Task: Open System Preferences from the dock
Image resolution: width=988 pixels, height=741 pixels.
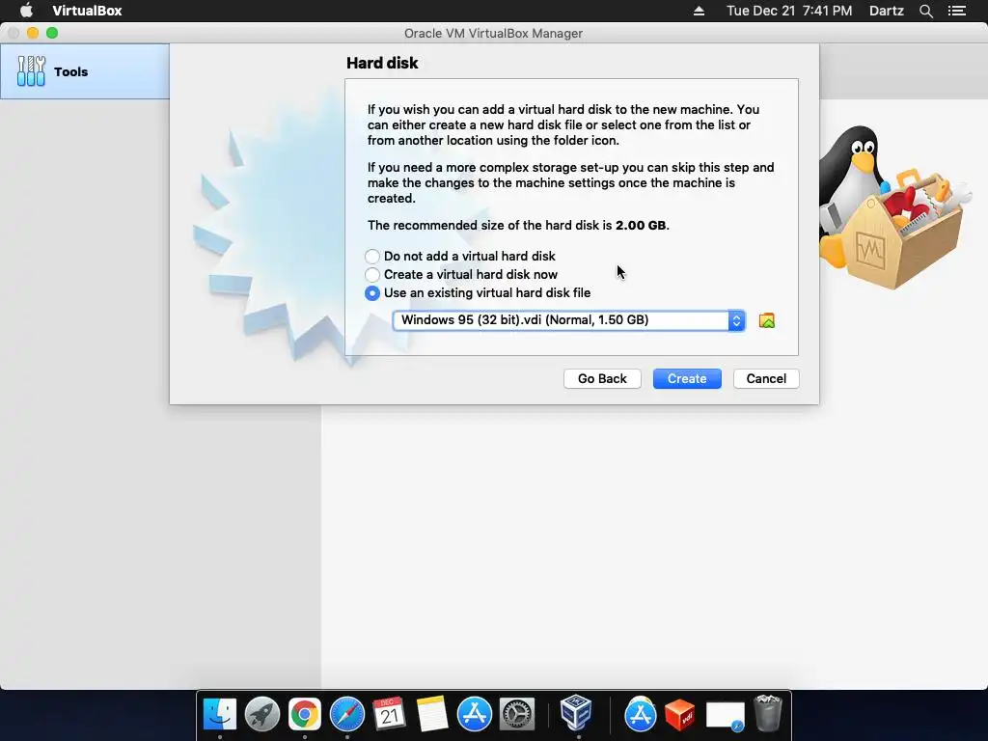Action: pos(517,714)
